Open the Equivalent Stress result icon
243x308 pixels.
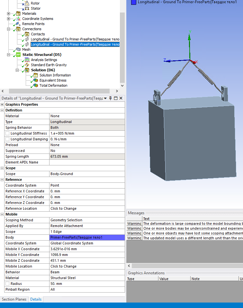click(x=36, y=80)
